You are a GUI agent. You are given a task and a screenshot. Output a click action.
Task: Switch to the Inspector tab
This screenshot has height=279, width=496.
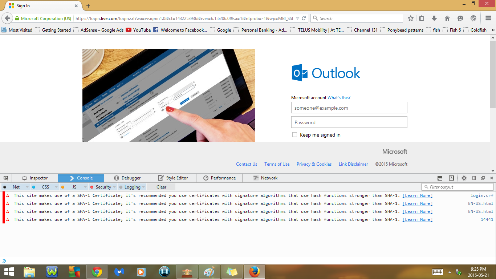(35, 178)
